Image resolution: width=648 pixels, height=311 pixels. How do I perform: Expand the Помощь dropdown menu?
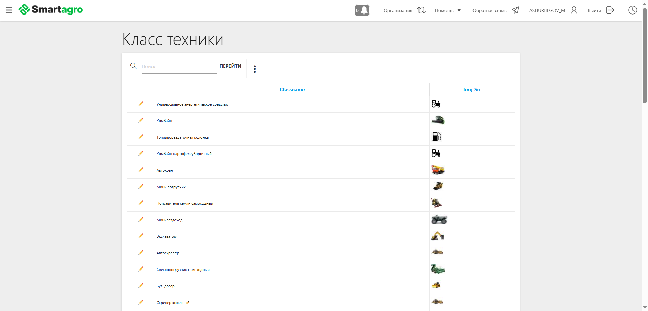click(x=448, y=10)
